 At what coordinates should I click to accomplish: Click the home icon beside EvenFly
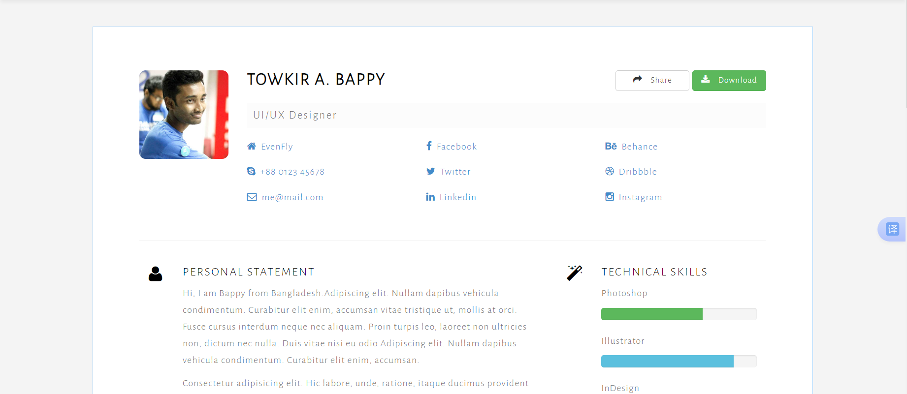point(252,146)
